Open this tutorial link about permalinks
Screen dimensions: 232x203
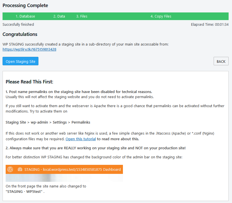pos(81,139)
